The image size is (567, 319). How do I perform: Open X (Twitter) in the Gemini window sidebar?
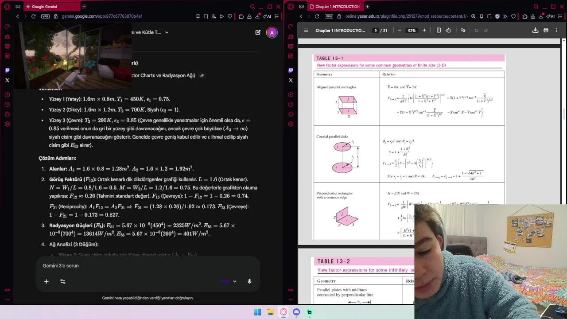(x=7, y=80)
